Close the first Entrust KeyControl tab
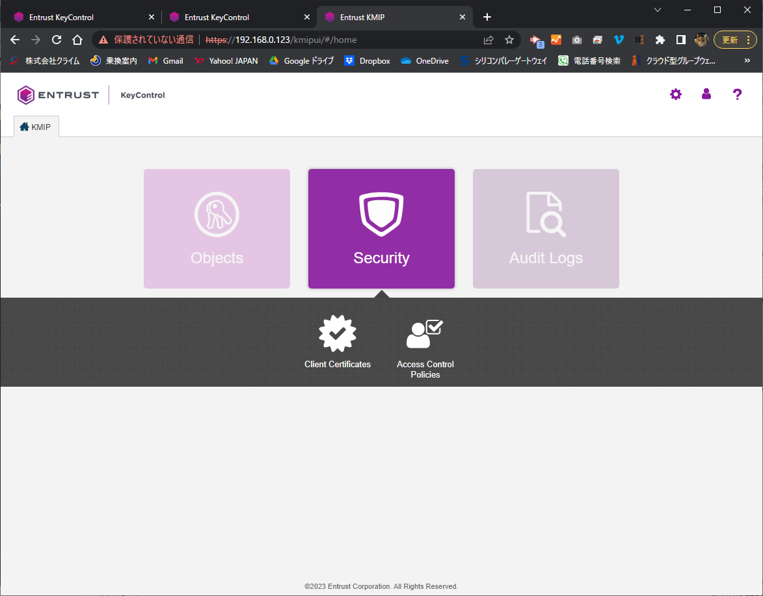The height and width of the screenshot is (596, 763). [152, 17]
